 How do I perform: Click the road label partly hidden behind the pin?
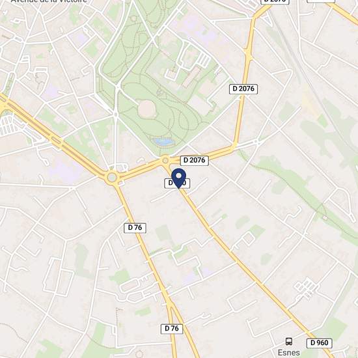point(177,183)
